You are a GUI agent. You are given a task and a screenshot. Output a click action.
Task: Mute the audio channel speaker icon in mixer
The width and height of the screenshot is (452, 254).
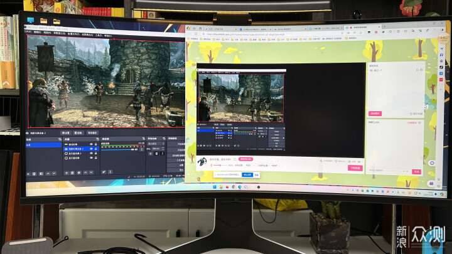coord(136,149)
